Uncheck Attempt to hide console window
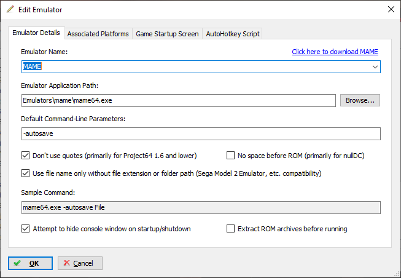 click(x=25, y=229)
